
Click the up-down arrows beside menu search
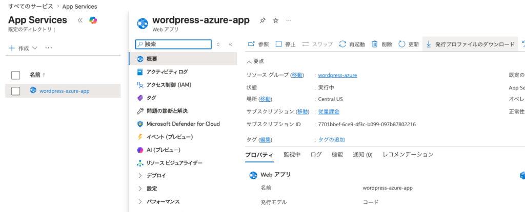coord(218,44)
